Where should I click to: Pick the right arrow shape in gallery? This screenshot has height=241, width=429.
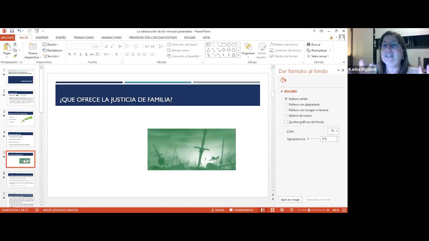(x=224, y=50)
